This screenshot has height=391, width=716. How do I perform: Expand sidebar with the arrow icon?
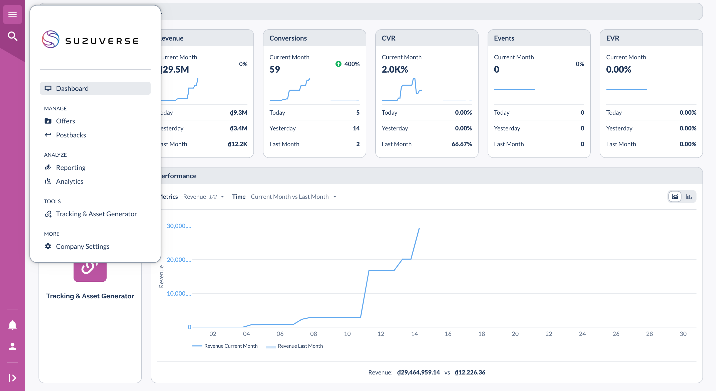[x=12, y=378]
